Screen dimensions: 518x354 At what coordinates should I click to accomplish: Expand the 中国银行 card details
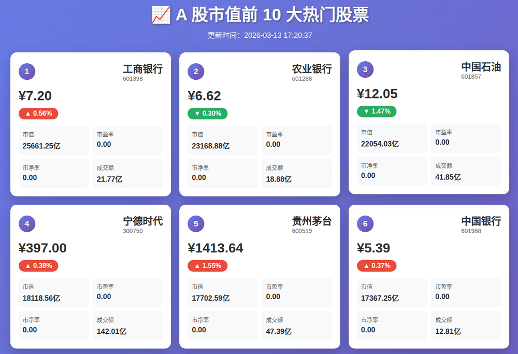429,276
